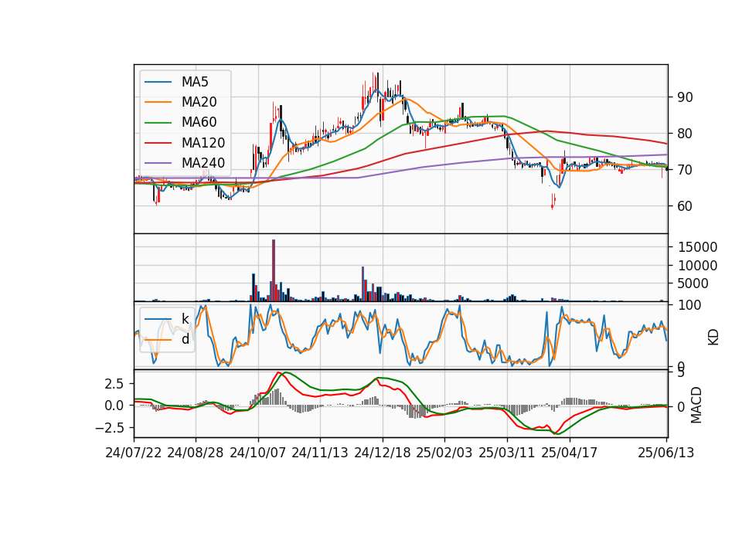742x533 pixels.
Task: Click the MA120 legend label
Action: click(203, 143)
